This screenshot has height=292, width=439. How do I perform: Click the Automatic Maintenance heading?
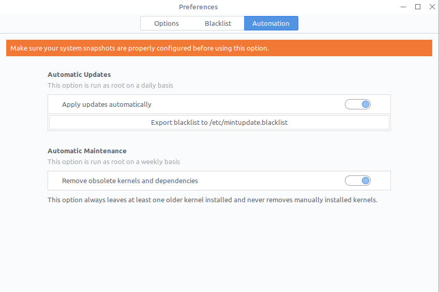coord(87,151)
